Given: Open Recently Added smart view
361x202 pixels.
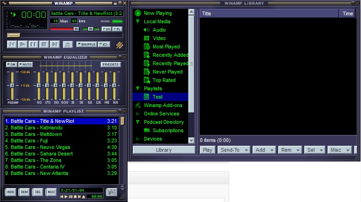Looking at the screenshot, I should pyautogui.click(x=170, y=55).
